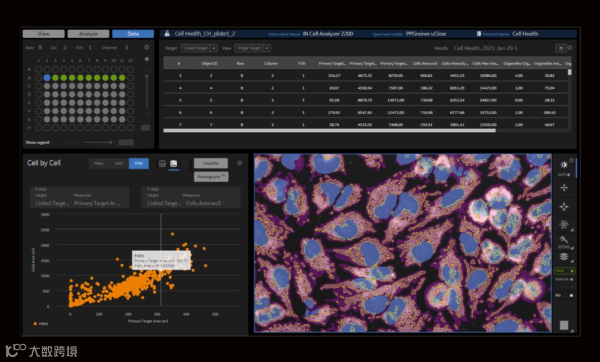Click the Object ID column header

[x=209, y=63]
